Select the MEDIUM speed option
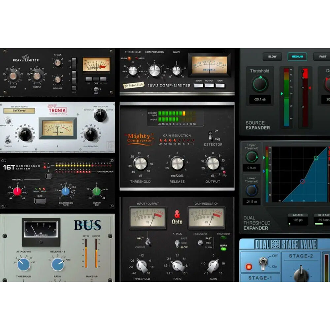The image size is (330, 330). tap(297, 56)
